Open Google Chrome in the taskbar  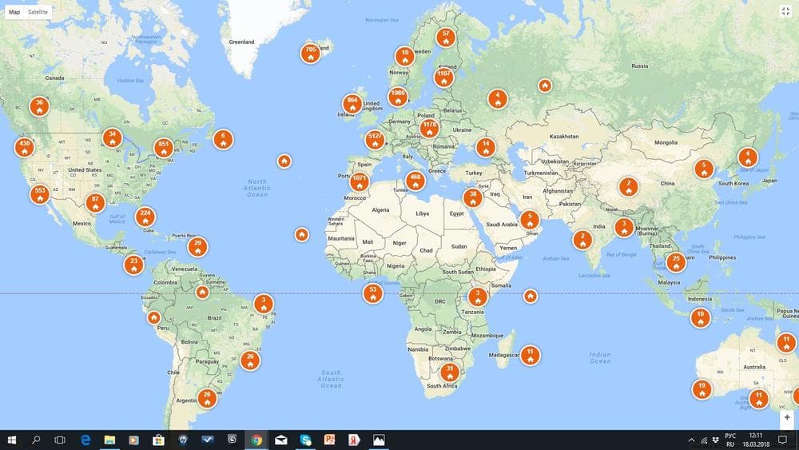click(256, 440)
